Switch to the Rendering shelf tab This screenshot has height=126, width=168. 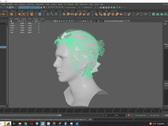(30, 11)
